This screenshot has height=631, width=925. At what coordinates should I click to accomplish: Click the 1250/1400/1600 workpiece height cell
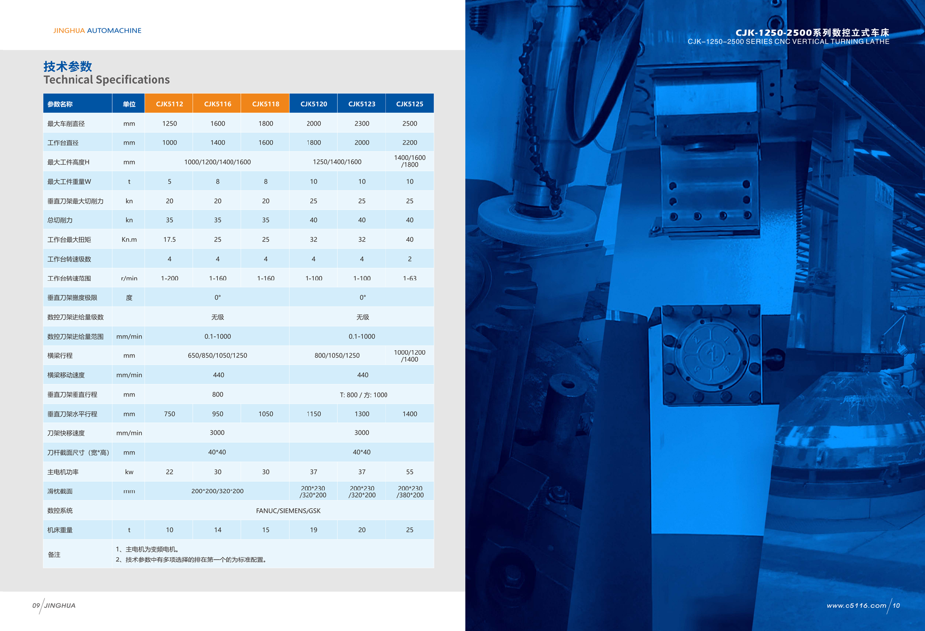pyautogui.click(x=337, y=162)
